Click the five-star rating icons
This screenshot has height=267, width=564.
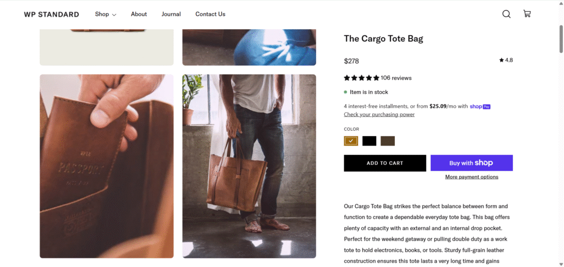tap(361, 78)
